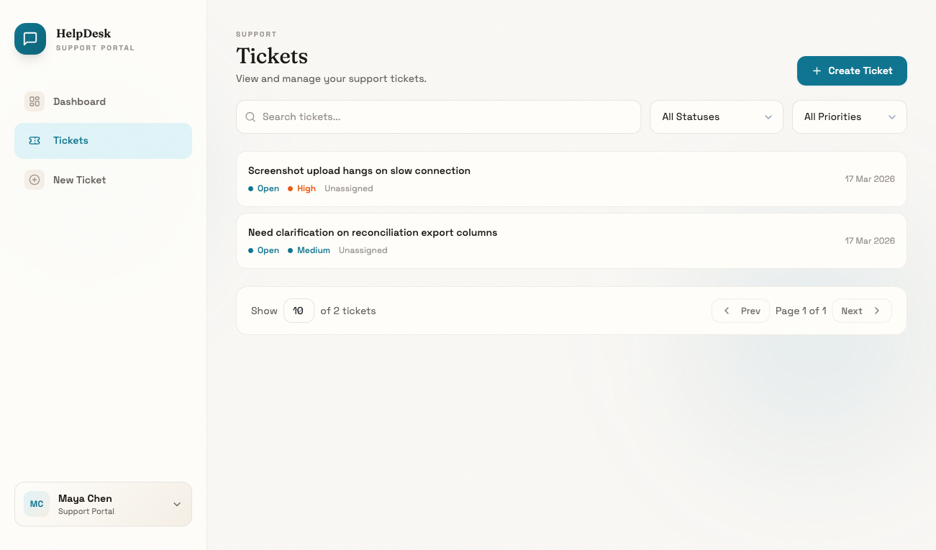Click the New Ticket plus-circle icon

35,180
